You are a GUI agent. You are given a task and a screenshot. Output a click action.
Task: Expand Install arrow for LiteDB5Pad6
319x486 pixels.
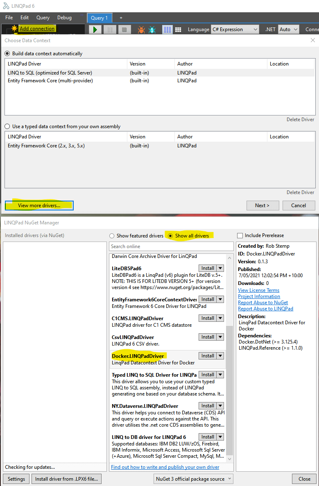pyautogui.click(x=220, y=268)
